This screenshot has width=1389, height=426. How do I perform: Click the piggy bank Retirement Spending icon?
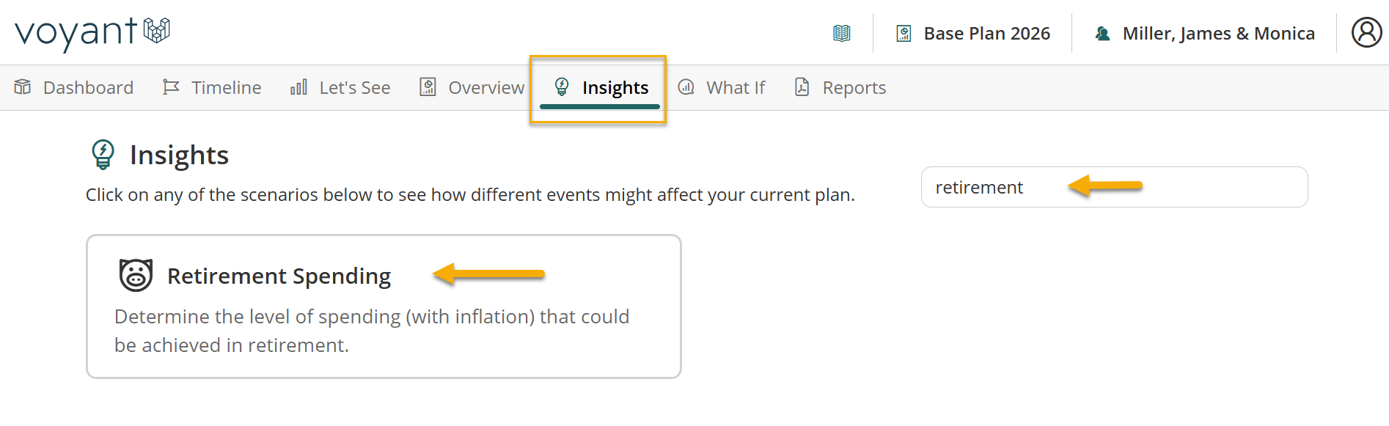[136, 275]
